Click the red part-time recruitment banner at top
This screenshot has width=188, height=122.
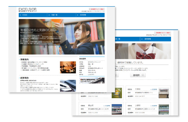97,9
